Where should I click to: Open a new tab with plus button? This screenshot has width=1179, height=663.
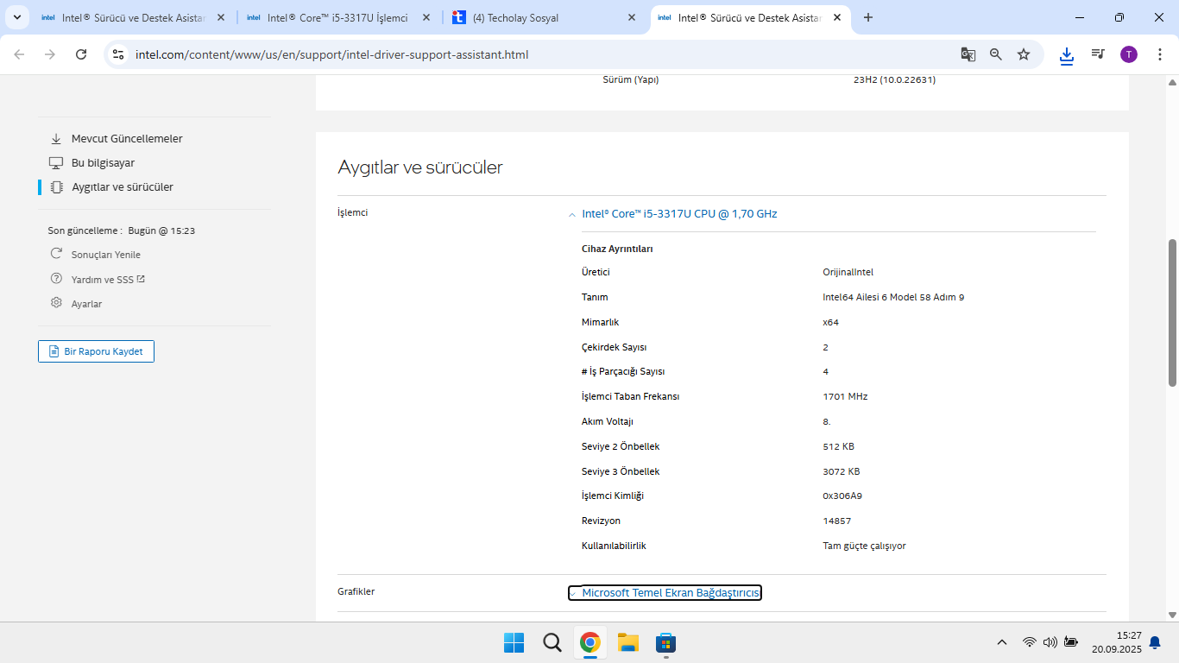tap(868, 17)
